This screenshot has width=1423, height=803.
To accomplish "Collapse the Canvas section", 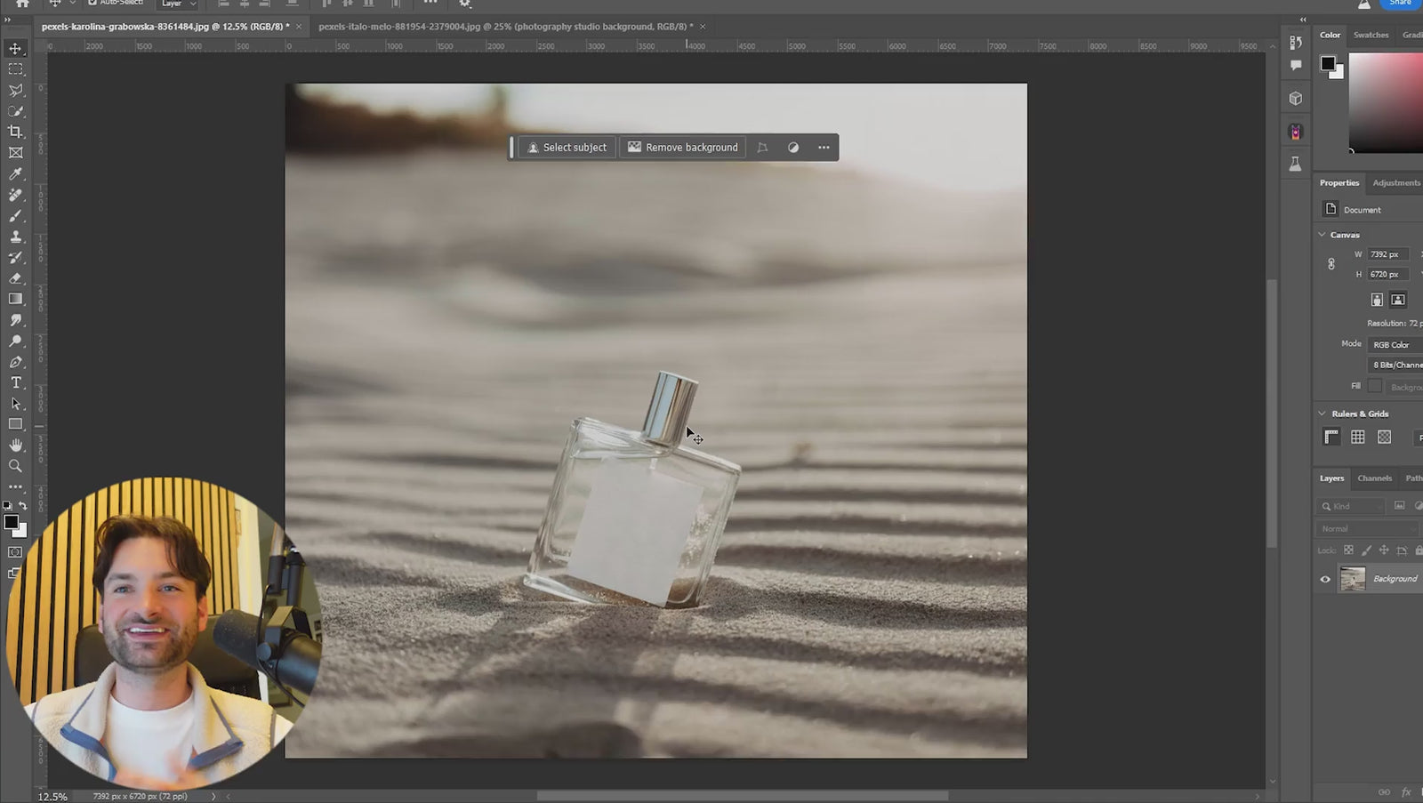I will 1321,234.
